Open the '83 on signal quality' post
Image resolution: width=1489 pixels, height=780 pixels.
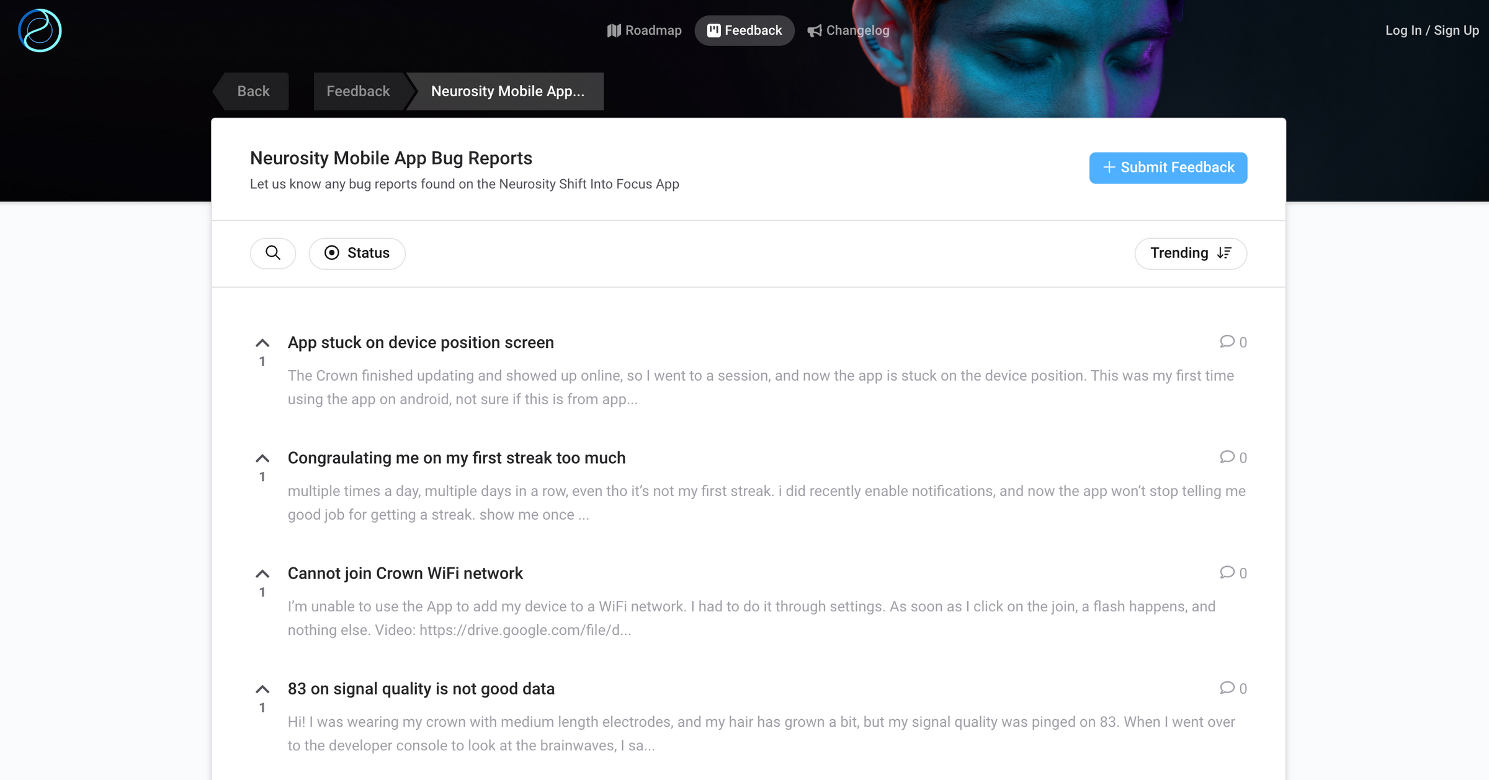pyautogui.click(x=421, y=688)
